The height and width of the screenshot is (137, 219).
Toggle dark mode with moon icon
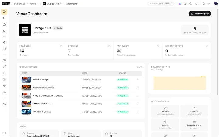[196, 4]
